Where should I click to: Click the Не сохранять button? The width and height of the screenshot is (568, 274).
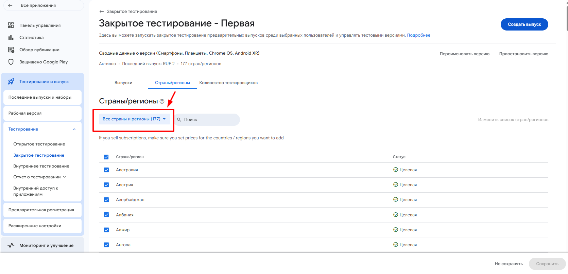click(509, 264)
